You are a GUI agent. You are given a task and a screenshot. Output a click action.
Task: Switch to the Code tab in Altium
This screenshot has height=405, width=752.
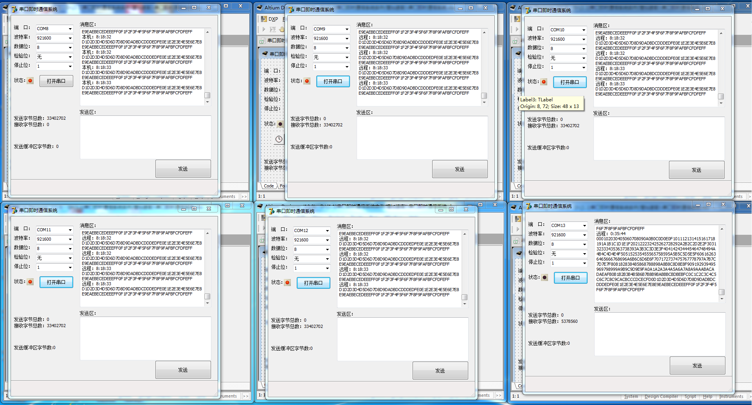pyautogui.click(x=269, y=185)
